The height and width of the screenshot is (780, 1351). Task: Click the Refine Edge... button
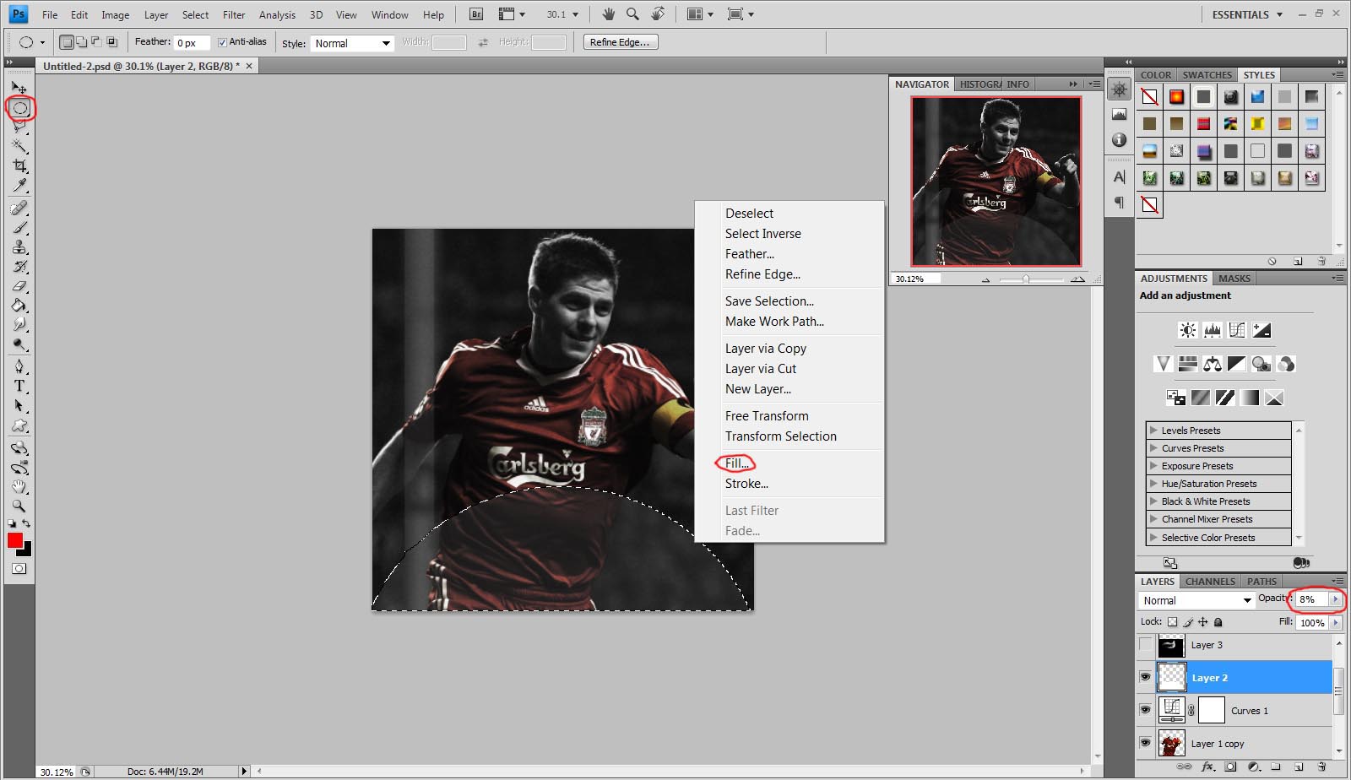point(621,42)
